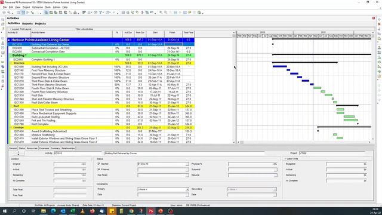Sort by the Total Float column header
Screen dimensions: 382x215
189,33
